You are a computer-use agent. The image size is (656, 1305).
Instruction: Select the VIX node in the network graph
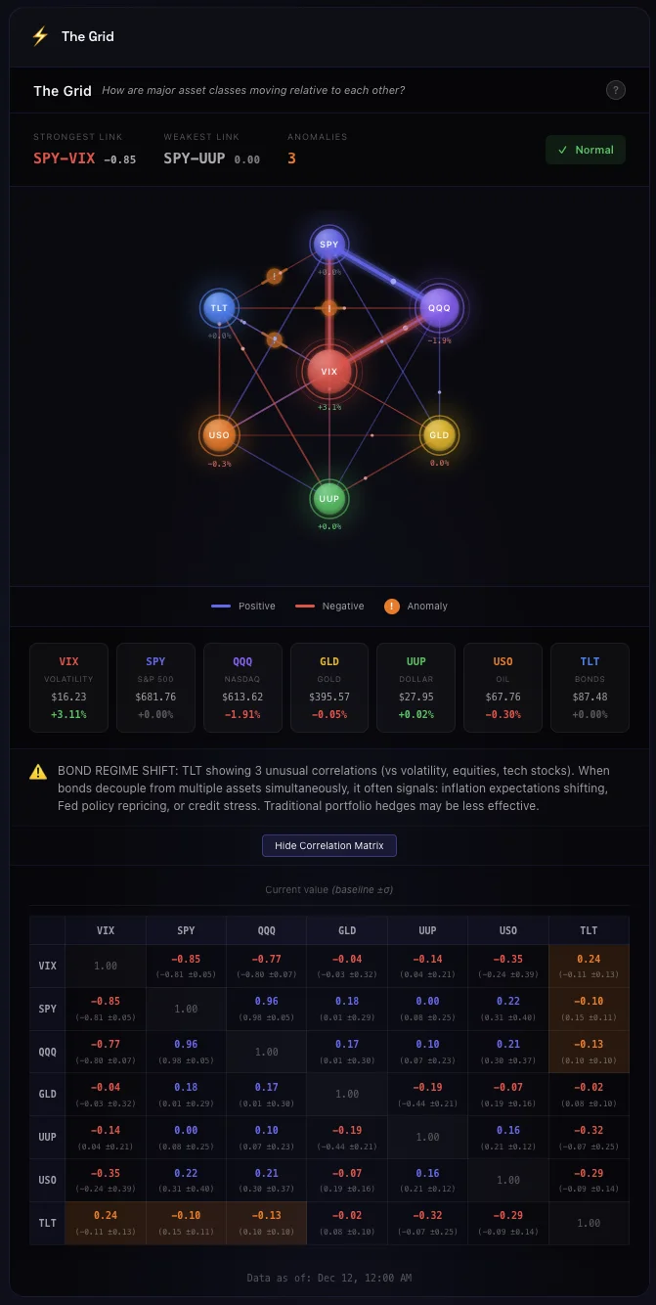tap(329, 372)
